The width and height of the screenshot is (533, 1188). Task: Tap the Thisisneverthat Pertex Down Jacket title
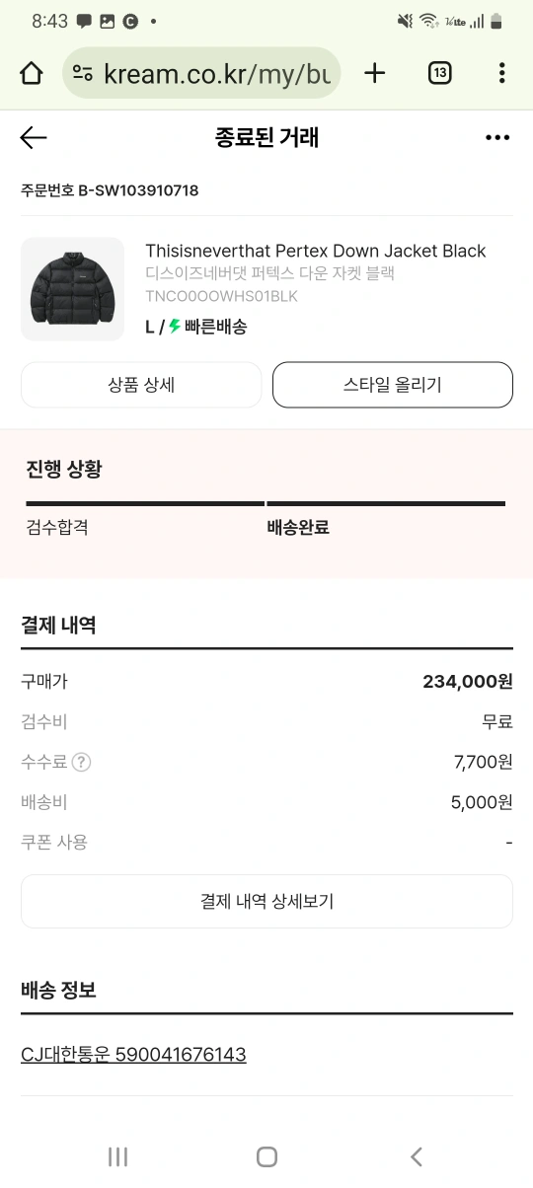coord(316,251)
